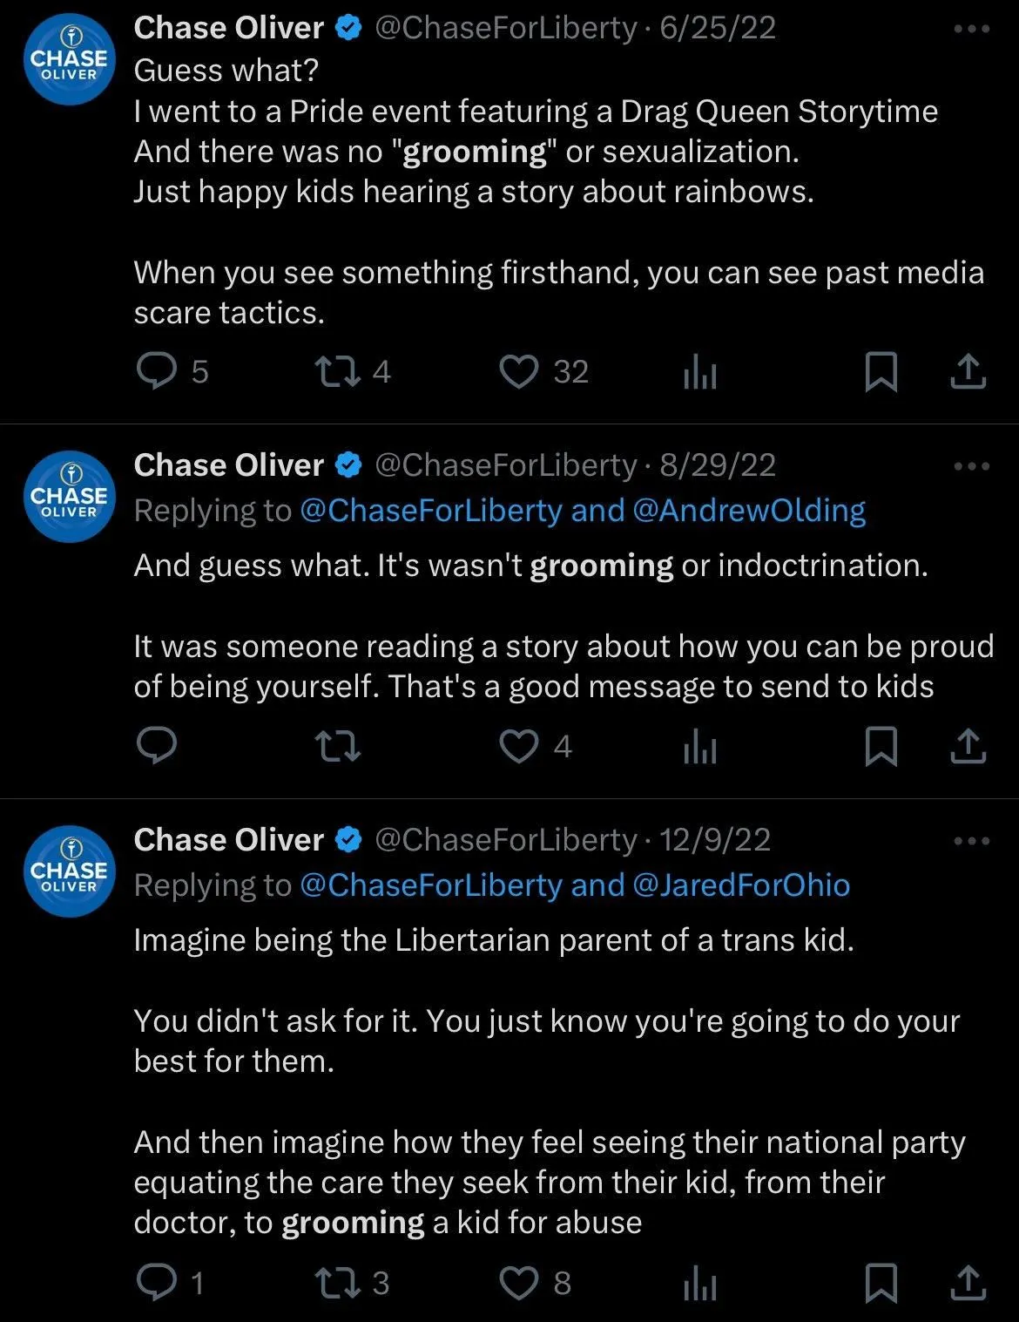
Task: Share the 6/25/22 Pride event tweet
Action: 968,372
